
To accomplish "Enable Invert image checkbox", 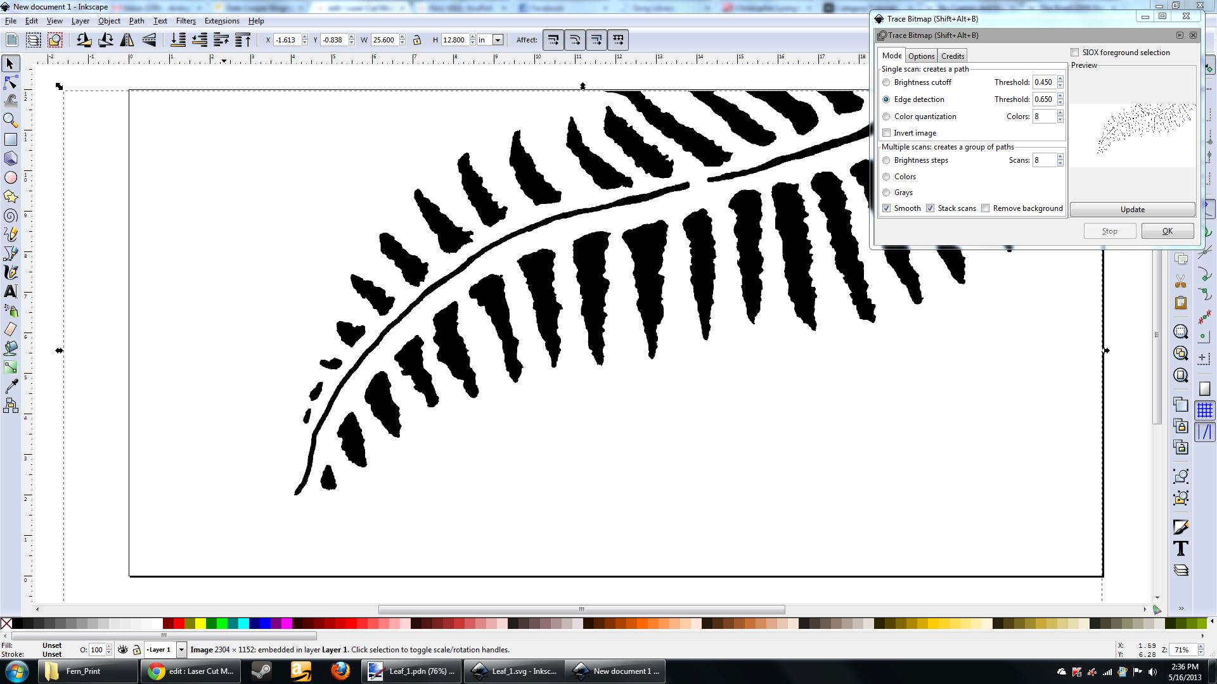I will click(x=886, y=133).
